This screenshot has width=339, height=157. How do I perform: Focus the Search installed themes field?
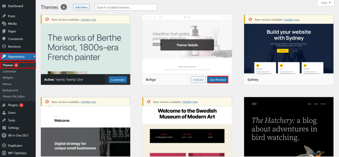click(126, 7)
